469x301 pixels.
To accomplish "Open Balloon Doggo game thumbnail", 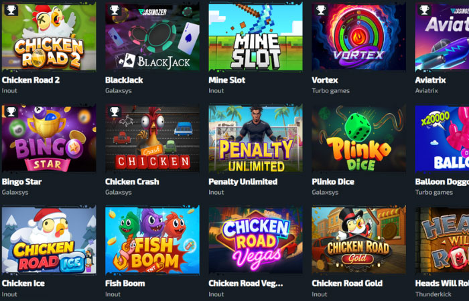I will 442,138.
